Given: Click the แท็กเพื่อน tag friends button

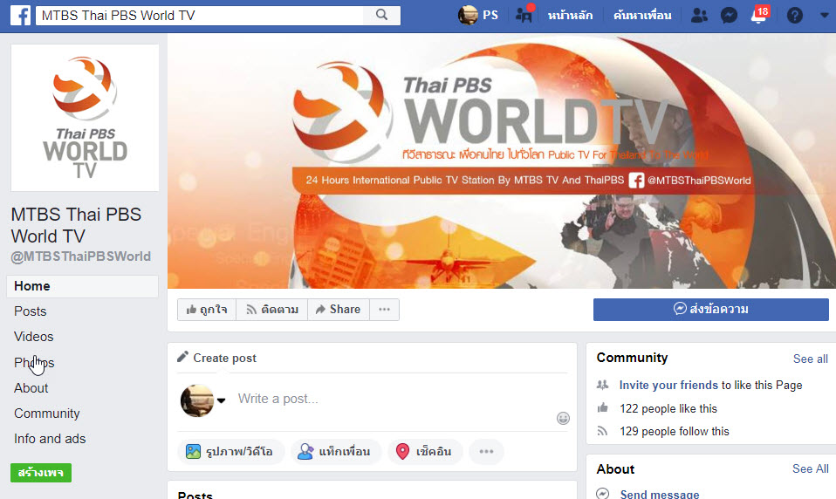Looking at the screenshot, I should [x=336, y=452].
